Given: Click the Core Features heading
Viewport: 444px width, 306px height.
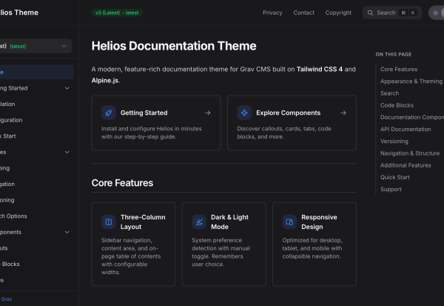Looking at the screenshot, I should 122,183.
